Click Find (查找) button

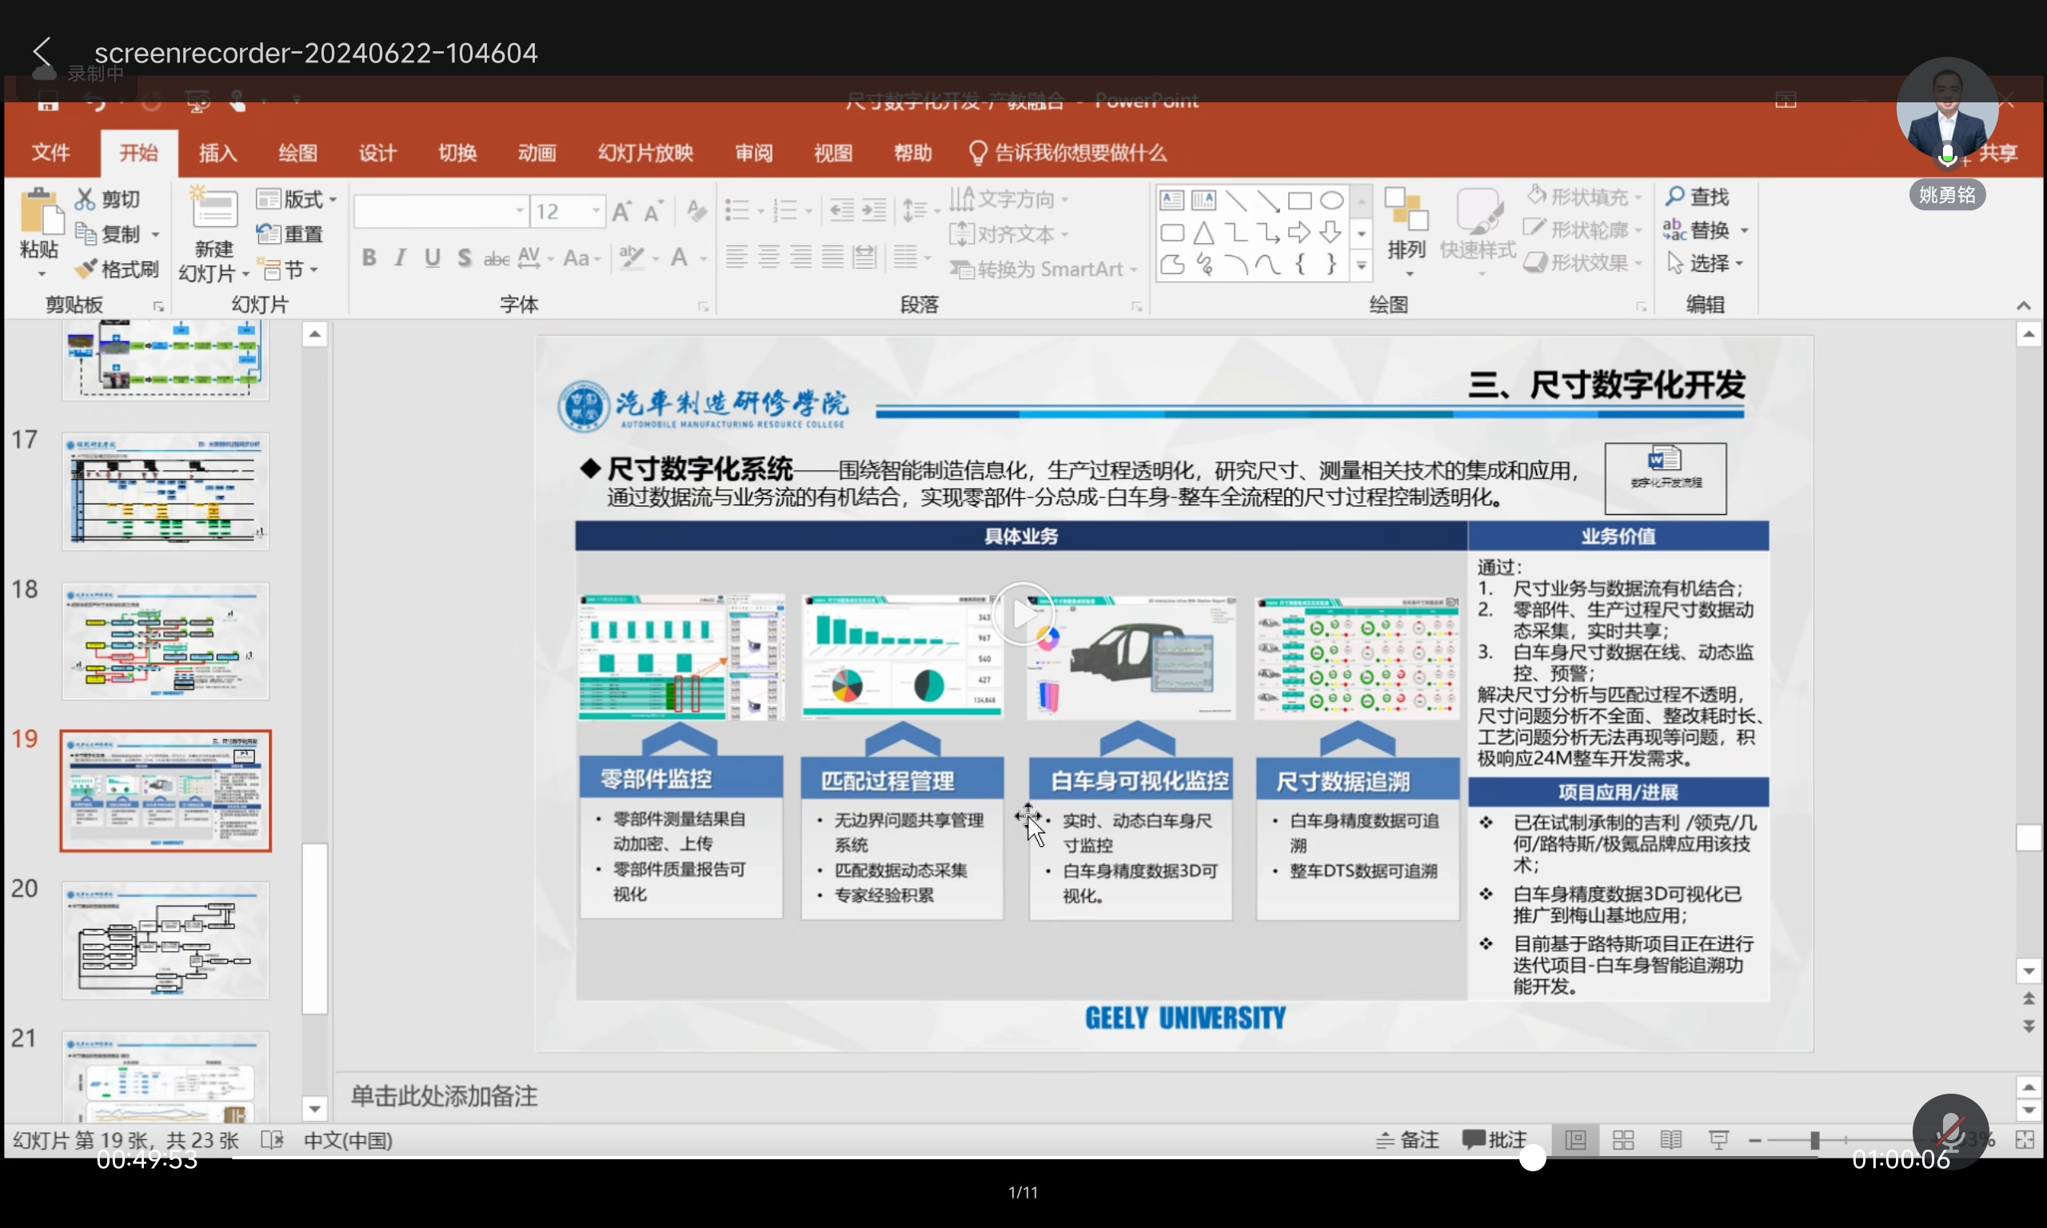1698,197
